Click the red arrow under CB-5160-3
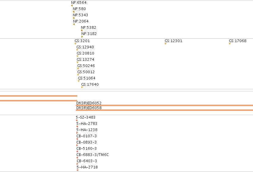This screenshot has height=172, width=253. [x=77, y=152]
